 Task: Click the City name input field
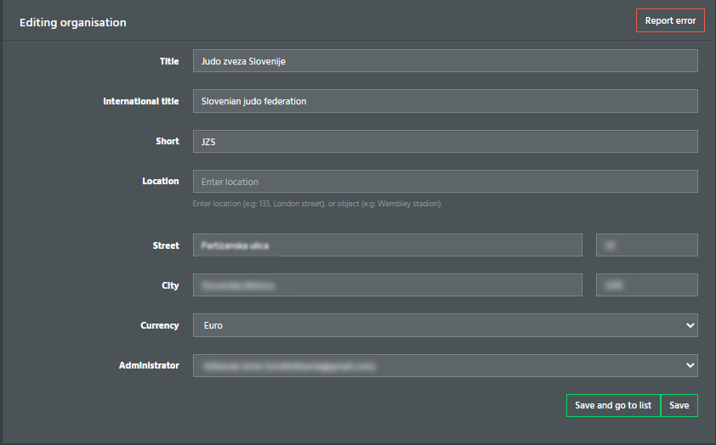[x=387, y=285]
